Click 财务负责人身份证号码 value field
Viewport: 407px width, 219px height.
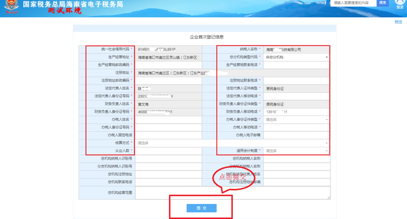(x=168, y=112)
